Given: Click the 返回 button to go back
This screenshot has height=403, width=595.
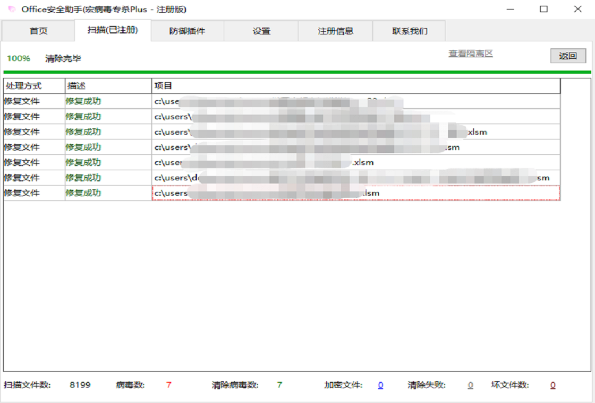Looking at the screenshot, I should (568, 55).
